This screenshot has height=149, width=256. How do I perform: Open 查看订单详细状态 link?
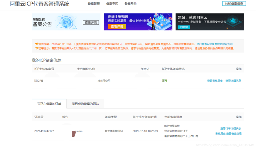(x=231, y=128)
